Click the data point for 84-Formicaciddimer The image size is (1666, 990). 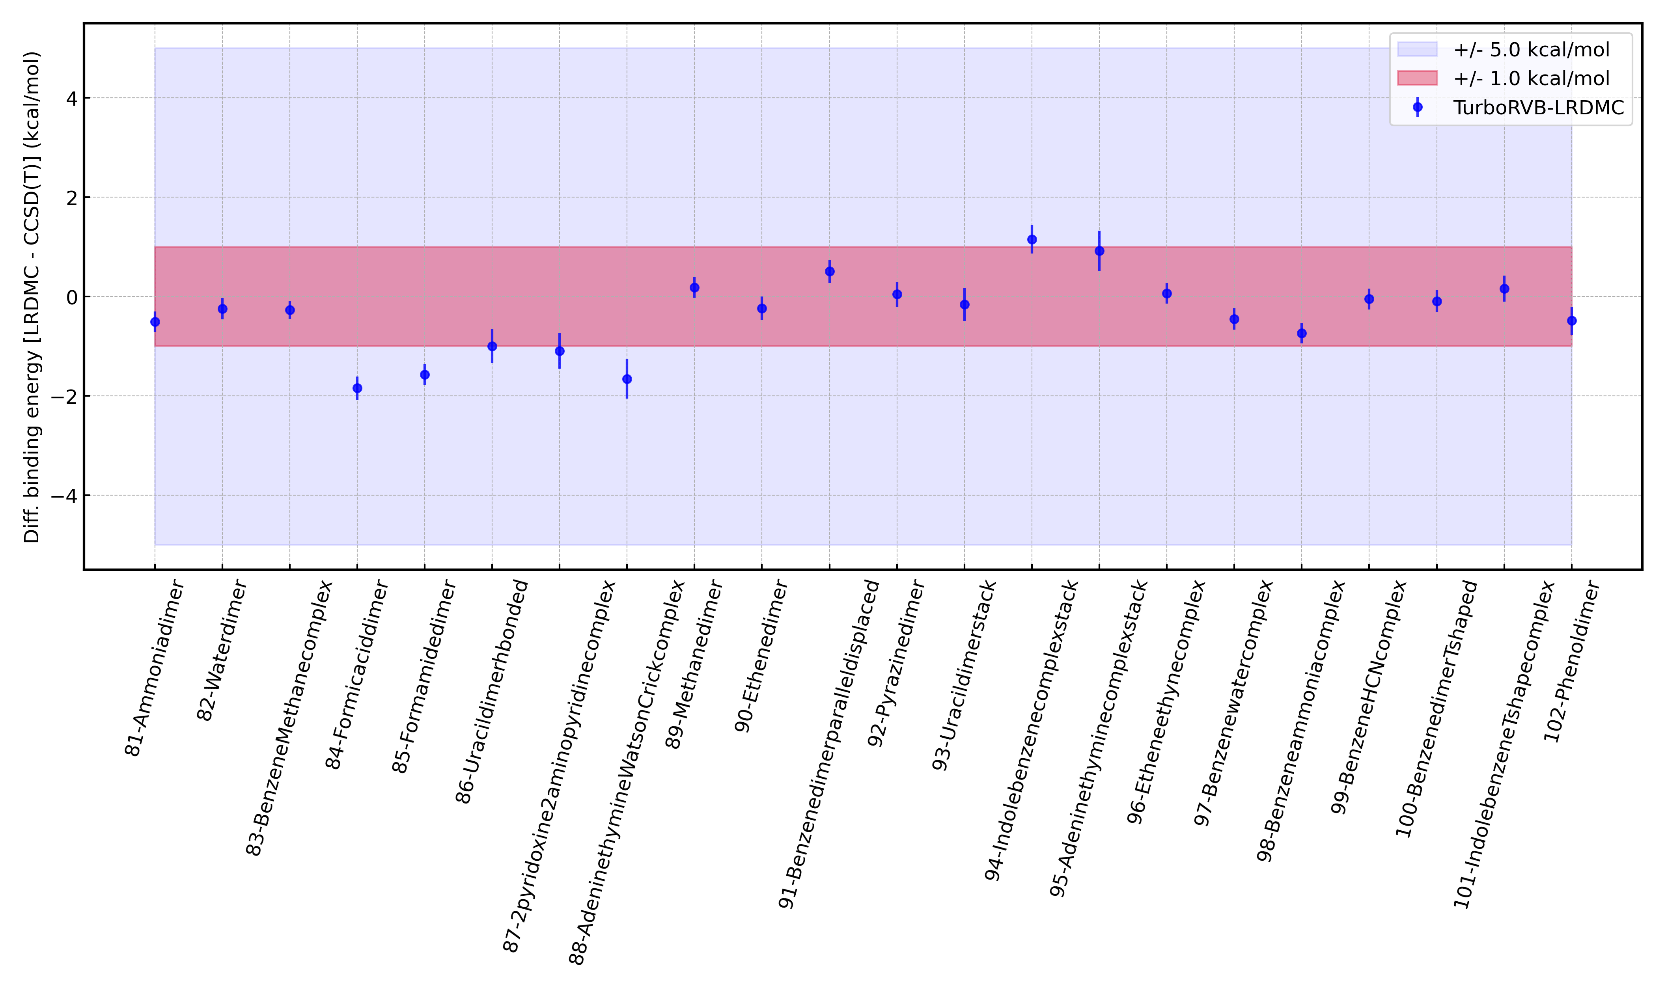[x=357, y=388]
